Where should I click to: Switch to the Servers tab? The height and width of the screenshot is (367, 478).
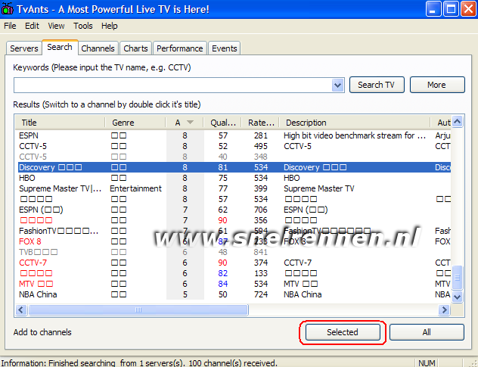coord(24,48)
